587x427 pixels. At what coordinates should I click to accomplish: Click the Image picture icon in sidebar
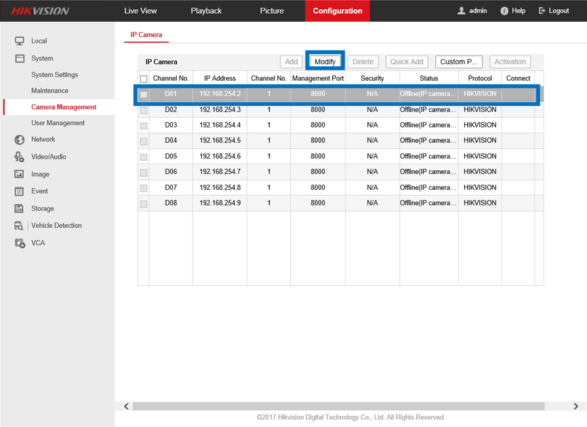(x=20, y=174)
